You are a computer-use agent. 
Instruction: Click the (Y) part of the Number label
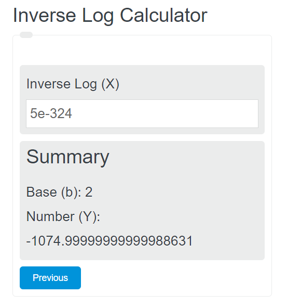click(89, 217)
